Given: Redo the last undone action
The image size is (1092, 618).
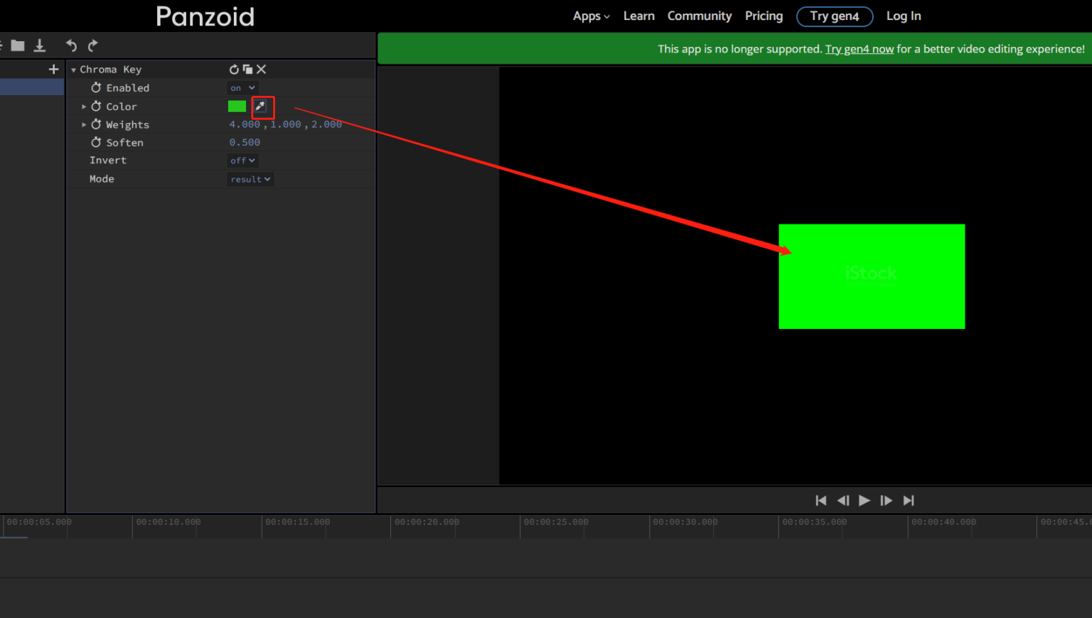Looking at the screenshot, I should [92, 45].
